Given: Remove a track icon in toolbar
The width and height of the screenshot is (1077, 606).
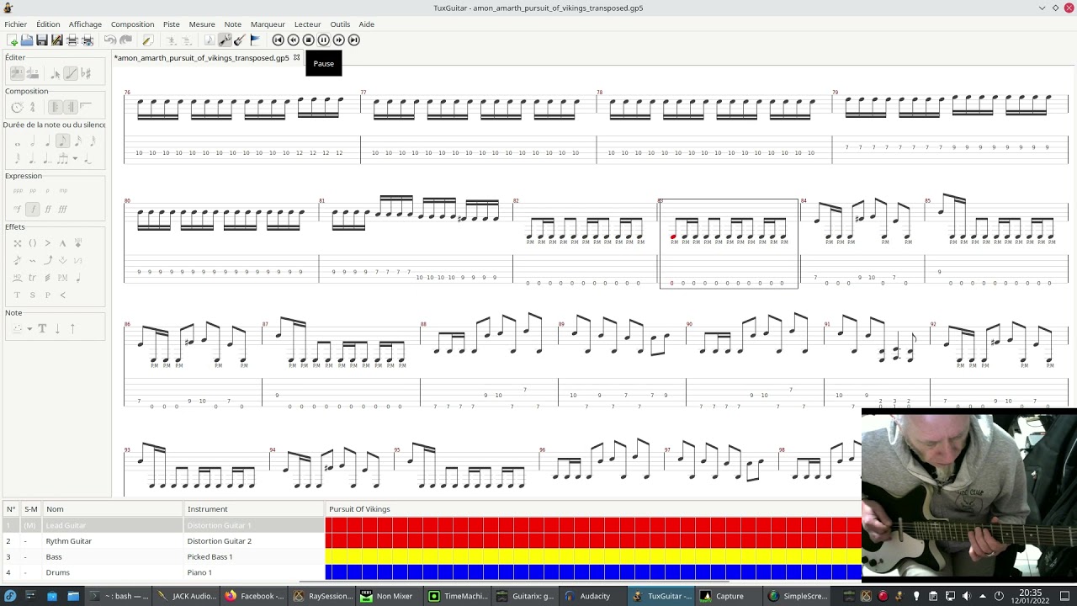Looking at the screenshot, I should 187,40.
